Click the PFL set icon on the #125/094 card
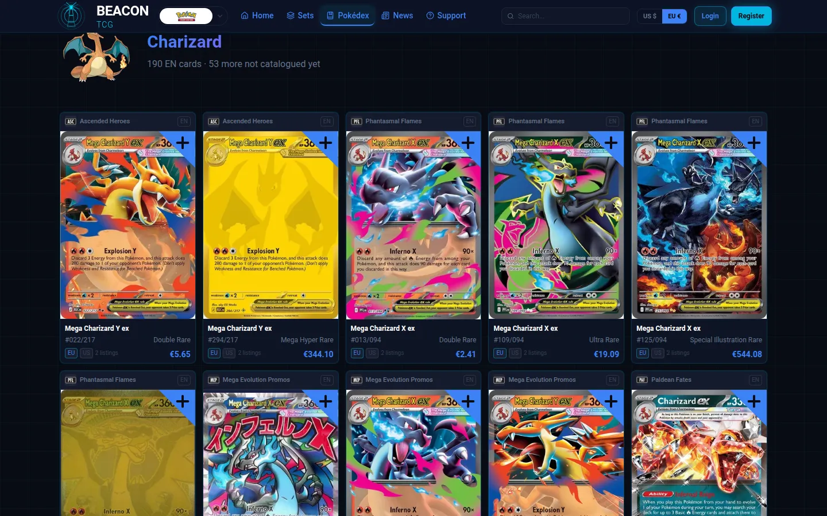Viewport: 827px width, 516px height. tap(642, 122)
